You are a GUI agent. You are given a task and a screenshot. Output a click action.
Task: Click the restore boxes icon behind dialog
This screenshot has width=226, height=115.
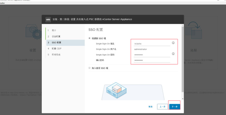(194, 30)
